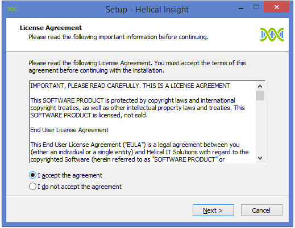
Task: Click the DNA helix logo in header
Action: (272, 35)
